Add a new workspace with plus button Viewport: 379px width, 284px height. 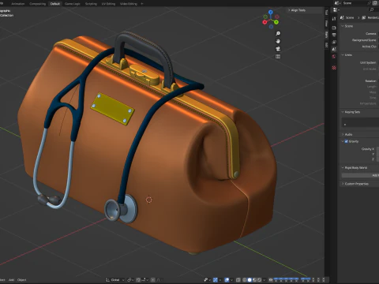tap(142, 4)
